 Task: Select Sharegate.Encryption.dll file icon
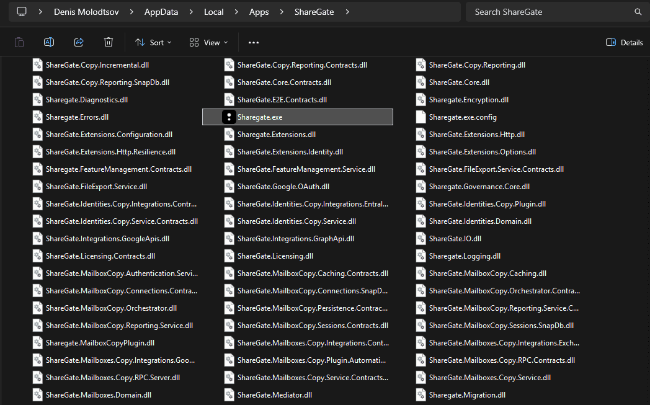(x=421, y=99)
